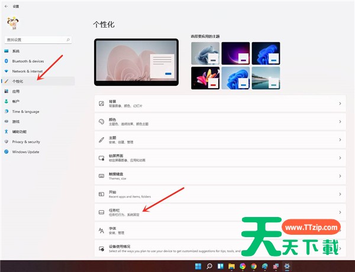Click the Start layout icon on 开始 row
This screenshot has width=355, height=272.
point(101,194)
